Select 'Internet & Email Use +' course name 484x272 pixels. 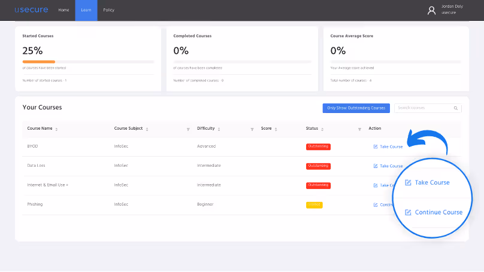47,185
